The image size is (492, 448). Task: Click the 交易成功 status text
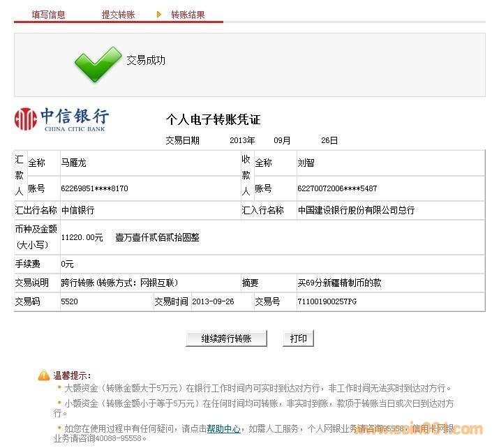pos(146,61)
